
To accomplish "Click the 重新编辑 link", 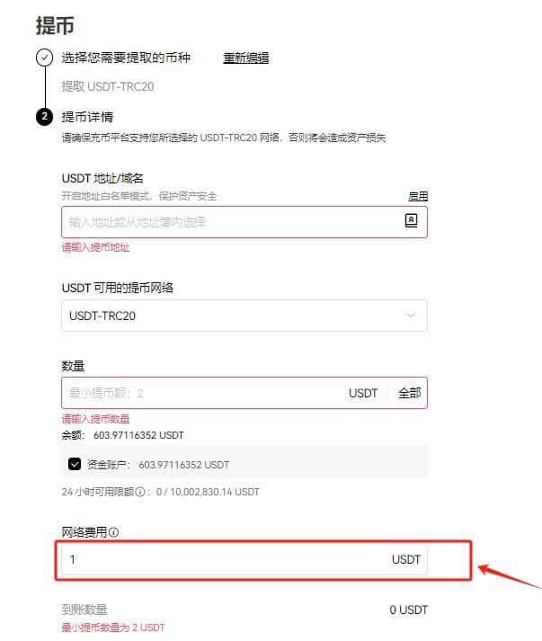I will coord(245,58).
